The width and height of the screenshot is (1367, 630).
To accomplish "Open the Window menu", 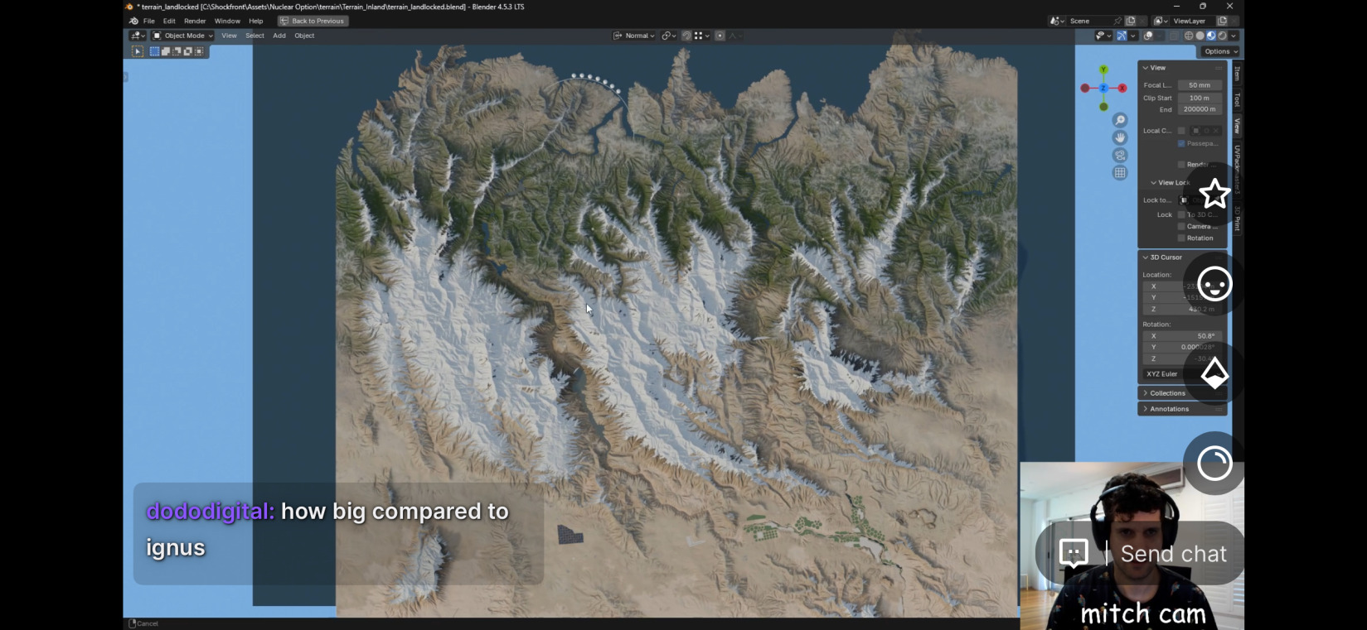I will pos(227,21).
